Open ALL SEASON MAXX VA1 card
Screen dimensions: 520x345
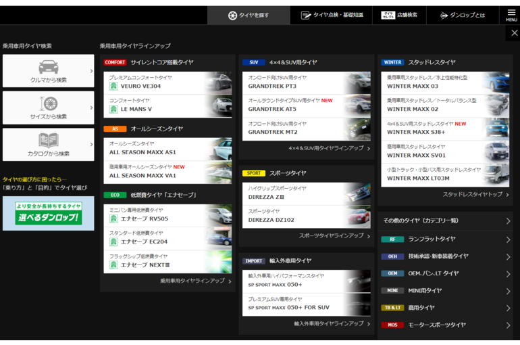(x=167, y=172)
